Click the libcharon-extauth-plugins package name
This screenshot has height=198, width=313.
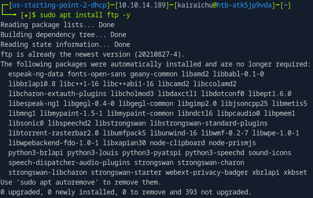pyautogui.click(x=57, y=94)
